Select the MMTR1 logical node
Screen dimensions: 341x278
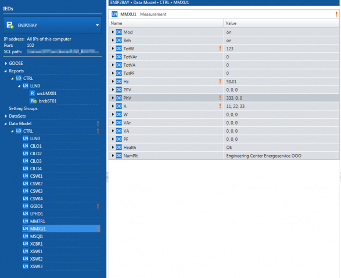37,221
